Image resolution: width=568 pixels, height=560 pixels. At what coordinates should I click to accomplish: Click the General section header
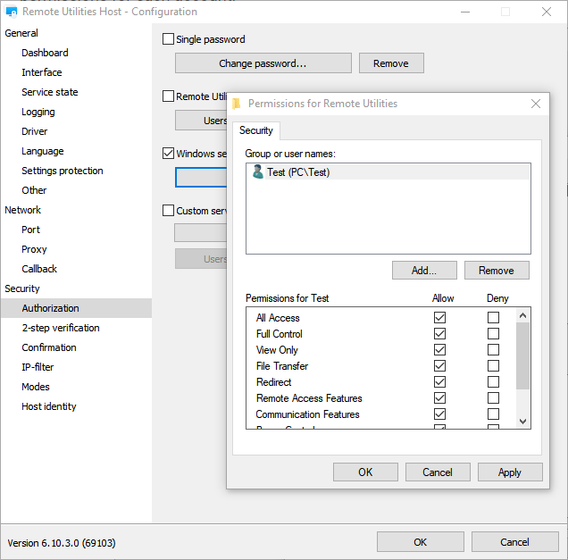click(21, 33)
